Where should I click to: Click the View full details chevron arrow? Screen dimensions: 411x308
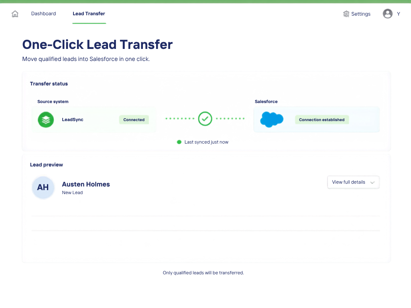[x=372, y=182]
